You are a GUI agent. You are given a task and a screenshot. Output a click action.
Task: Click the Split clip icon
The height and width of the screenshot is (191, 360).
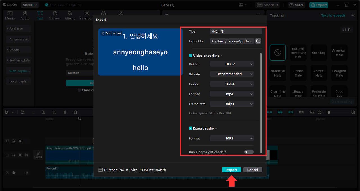(44, 112)
